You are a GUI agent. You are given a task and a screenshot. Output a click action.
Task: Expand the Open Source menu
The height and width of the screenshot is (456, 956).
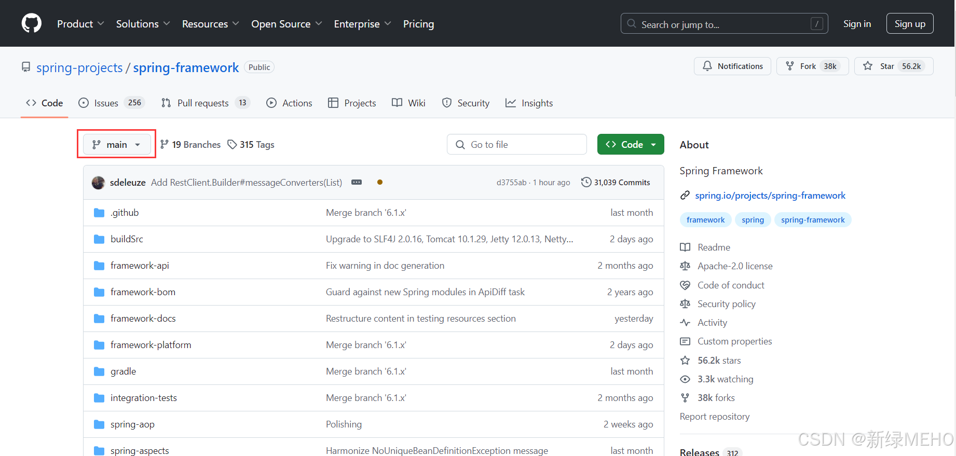point(286,24)
